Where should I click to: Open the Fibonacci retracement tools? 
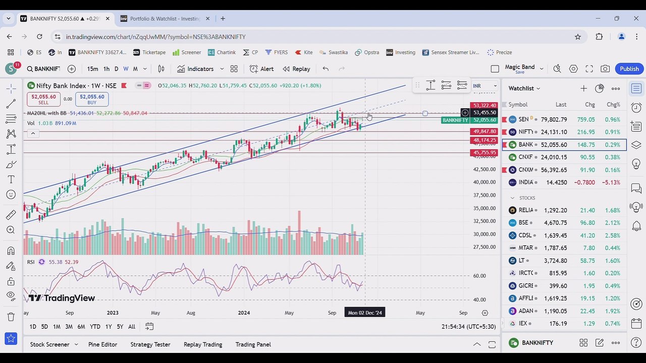click(x=11, y=119)
